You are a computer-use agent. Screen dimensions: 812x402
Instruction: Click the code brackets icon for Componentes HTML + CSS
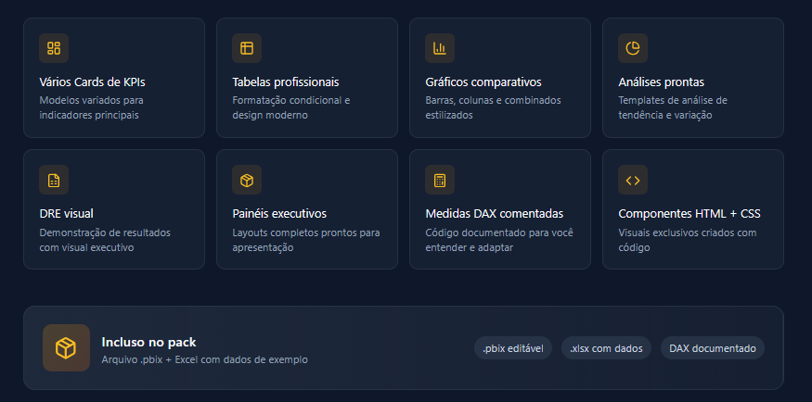632,180
